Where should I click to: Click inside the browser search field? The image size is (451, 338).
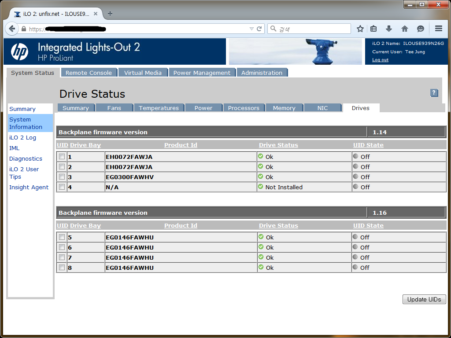[x=313, y=29]
